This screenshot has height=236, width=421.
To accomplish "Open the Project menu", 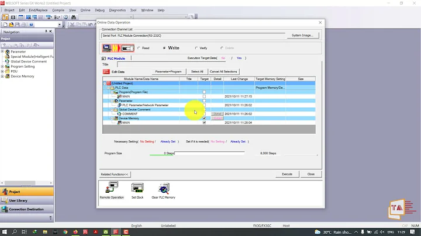I will point(9,10).
